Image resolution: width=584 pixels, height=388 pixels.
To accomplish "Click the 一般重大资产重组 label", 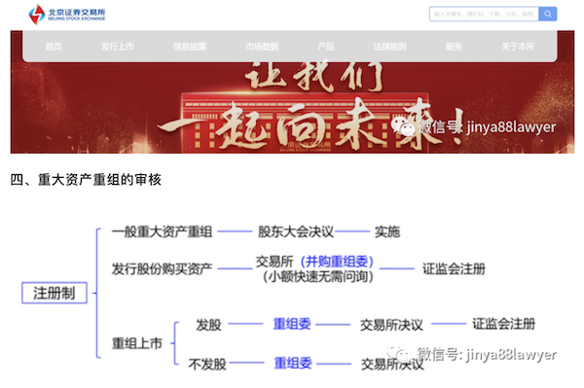I will coord(163,231).
